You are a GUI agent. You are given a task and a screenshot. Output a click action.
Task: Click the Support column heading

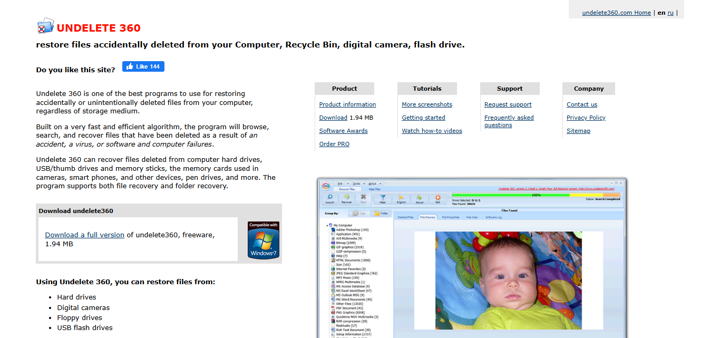(510, 89)
